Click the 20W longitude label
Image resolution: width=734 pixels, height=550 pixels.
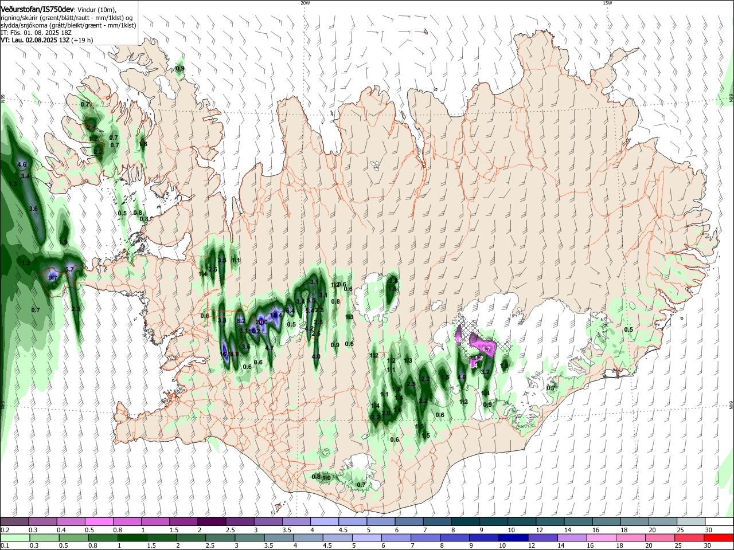pyautogui.click(x=305, y=3)
